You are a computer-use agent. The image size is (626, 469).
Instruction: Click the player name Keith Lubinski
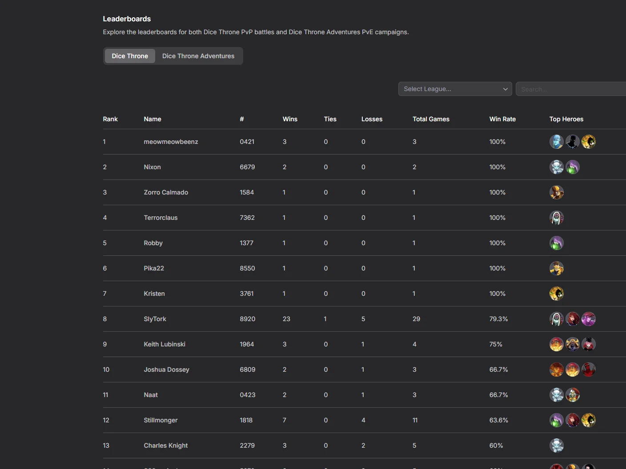(x=165, y=344)
